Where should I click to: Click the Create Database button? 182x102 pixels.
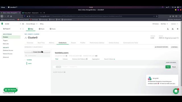37,52
